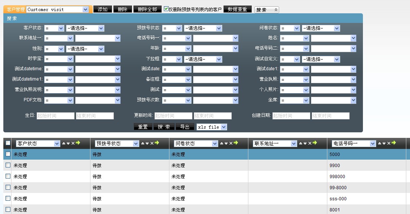Click green arrow icon beside 联系地址一 column
This screenshot has width=410, height=214.
[315, 143]
